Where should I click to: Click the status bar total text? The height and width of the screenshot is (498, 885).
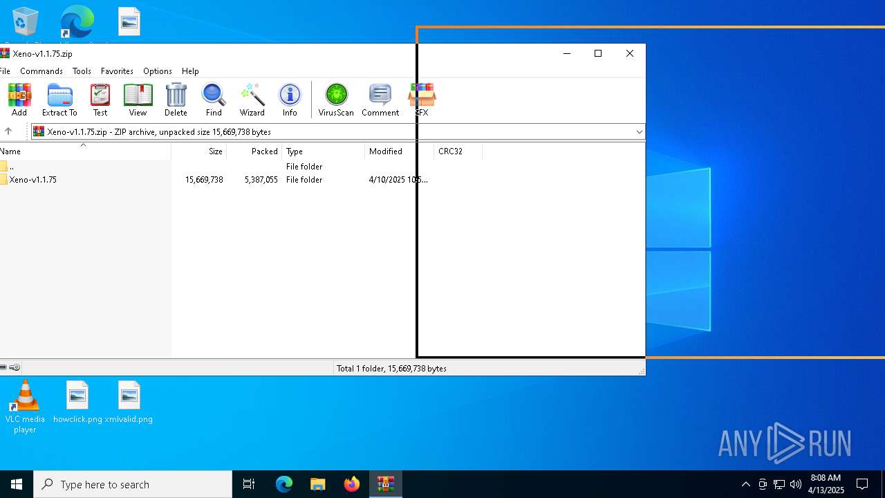pos(391,369)
